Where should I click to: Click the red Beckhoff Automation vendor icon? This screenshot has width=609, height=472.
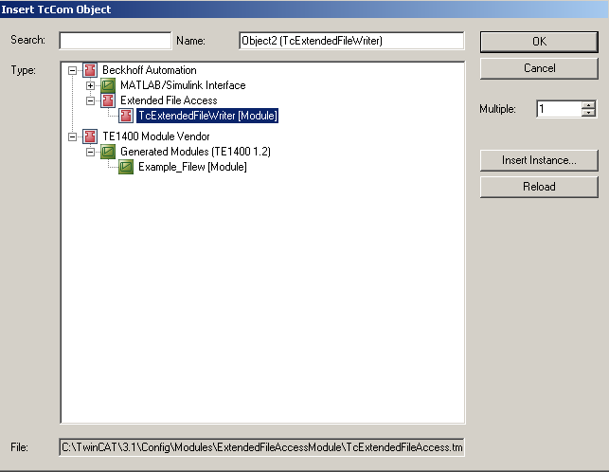[x=90, y=70]
